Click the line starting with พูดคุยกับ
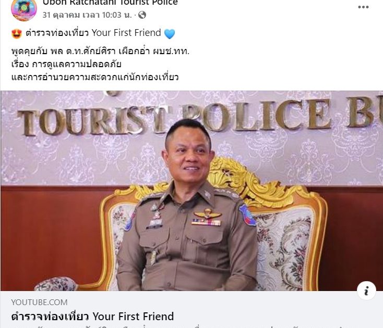The image size is (383, 328). click(x=100, y=52)
